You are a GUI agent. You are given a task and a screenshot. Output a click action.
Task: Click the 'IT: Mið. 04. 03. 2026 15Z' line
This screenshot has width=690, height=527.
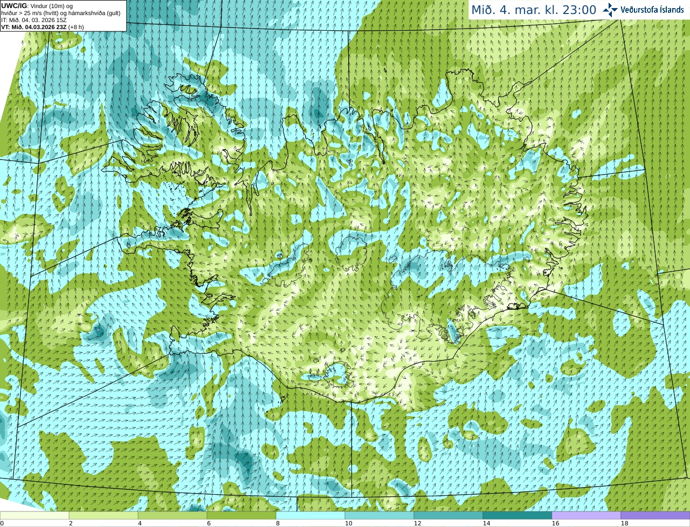34,20
